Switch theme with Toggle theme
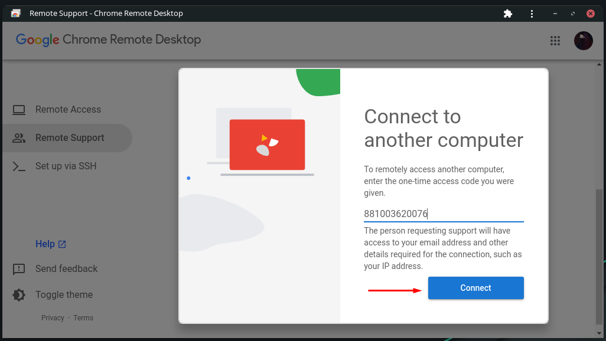606x341 pixels. (64, 294)
